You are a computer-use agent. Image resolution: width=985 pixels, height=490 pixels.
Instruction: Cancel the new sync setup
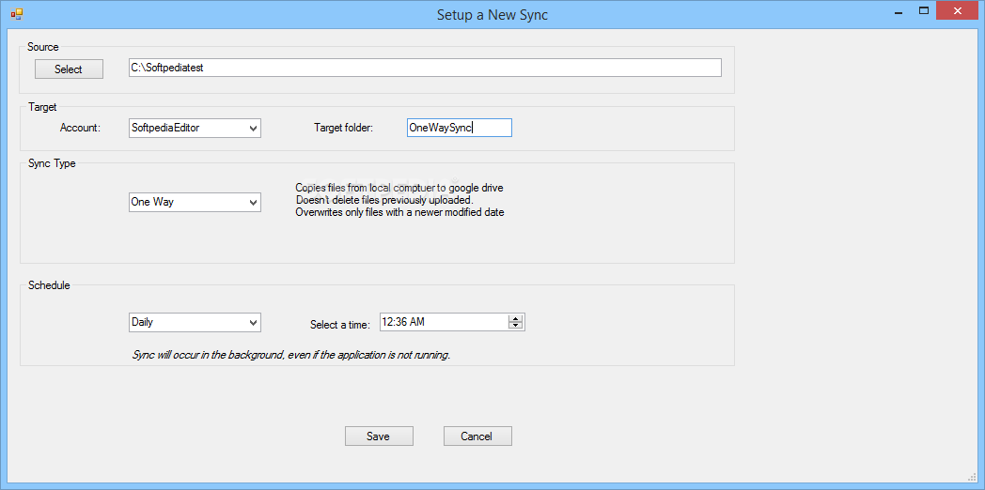(477, 436)
